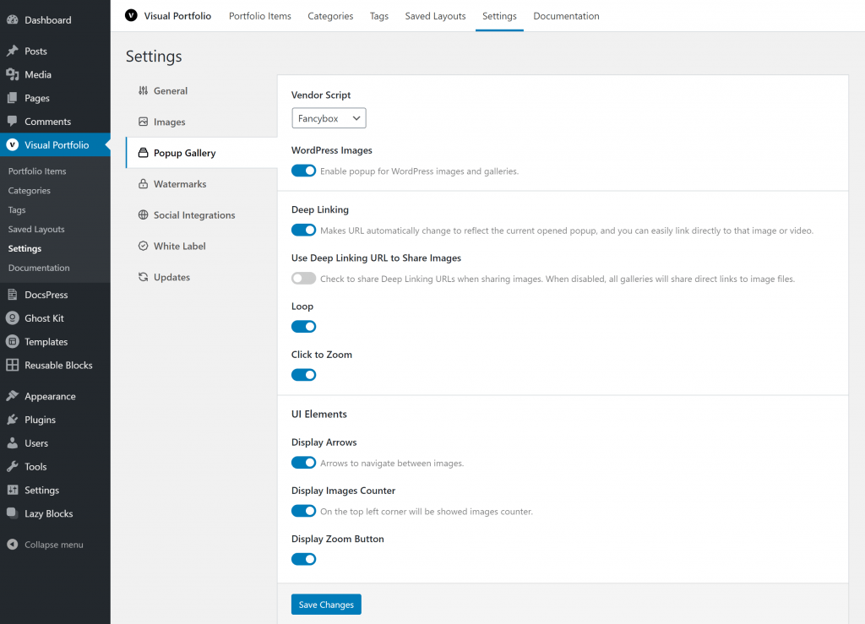Click the Images picture icon
Screen dimensions: 865x624
point(144,122)
